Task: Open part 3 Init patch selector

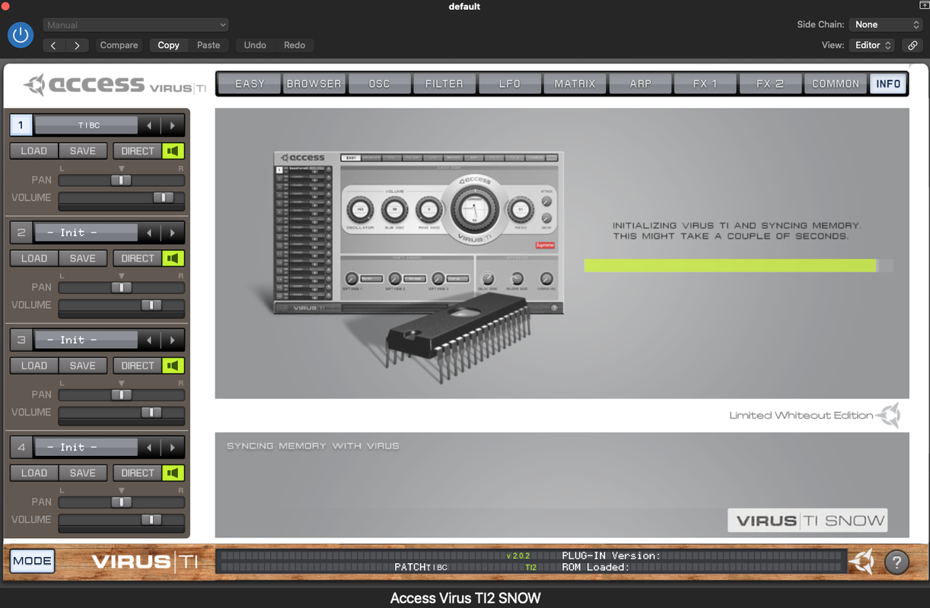Action: [x=87, y=340]
